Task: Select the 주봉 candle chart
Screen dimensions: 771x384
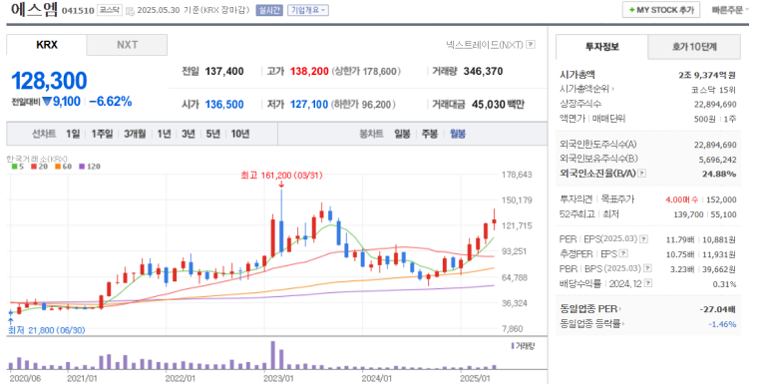Action: [x=429, y=134]
